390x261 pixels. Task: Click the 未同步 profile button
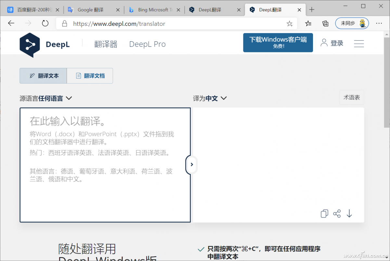(352, 23)
